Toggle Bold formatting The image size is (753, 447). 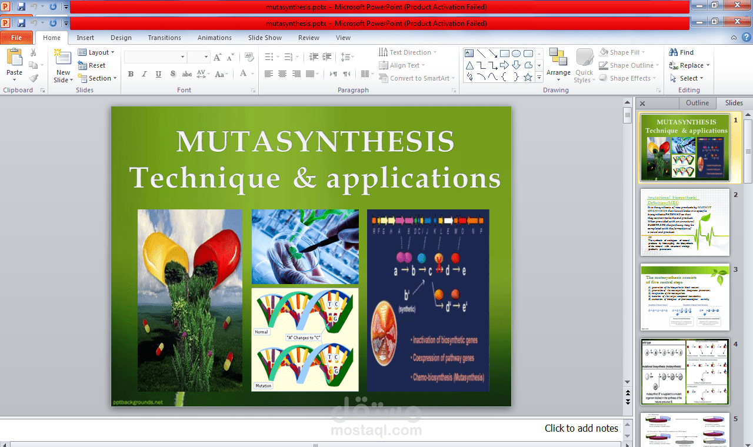pyautogui.click(x=131, y=74)
